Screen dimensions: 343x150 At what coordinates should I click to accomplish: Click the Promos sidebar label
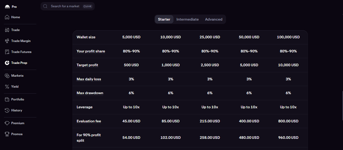[x=17, y=134]
